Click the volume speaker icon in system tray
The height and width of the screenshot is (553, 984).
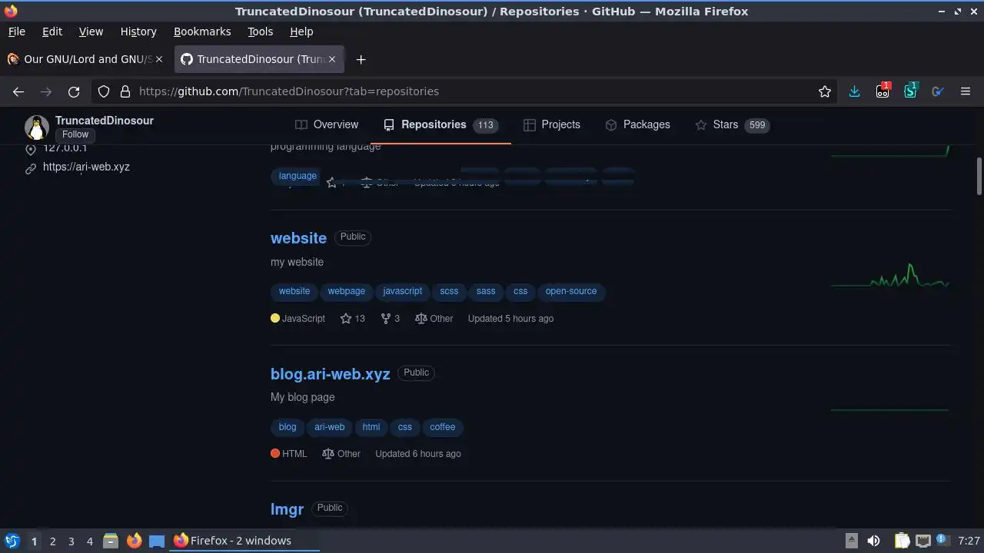click(873, 541)
